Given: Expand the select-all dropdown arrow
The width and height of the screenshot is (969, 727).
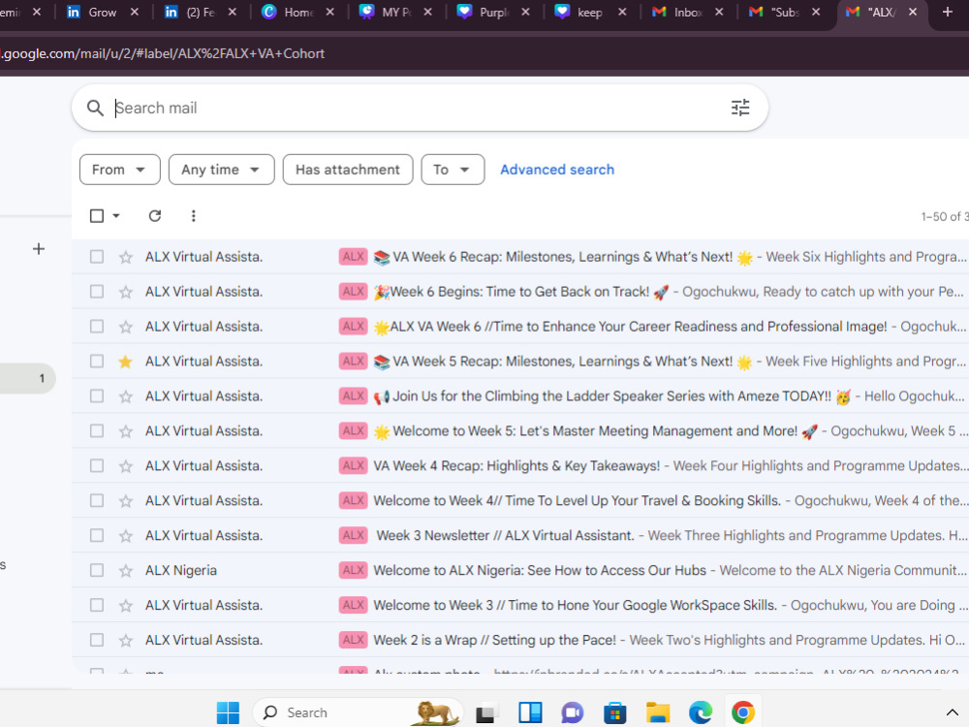Looking at the screenshot, I should pyautogui.click(x=116, y=216).
